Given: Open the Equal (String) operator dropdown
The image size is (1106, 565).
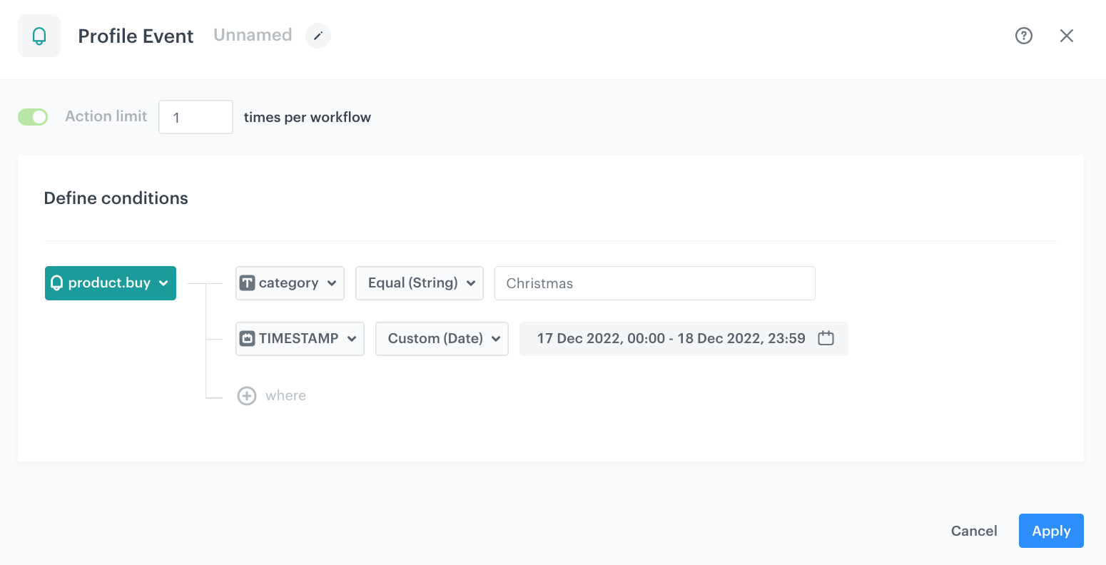Looking at the screenshot, I should pos(420,283).
